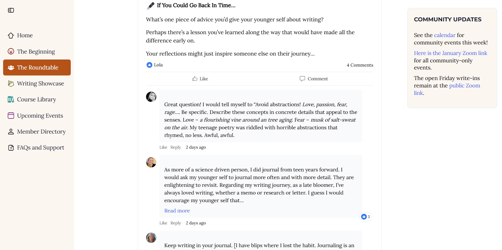Go to Member Directory page
This screenshot has height=250, width=502.
[41, 132]
